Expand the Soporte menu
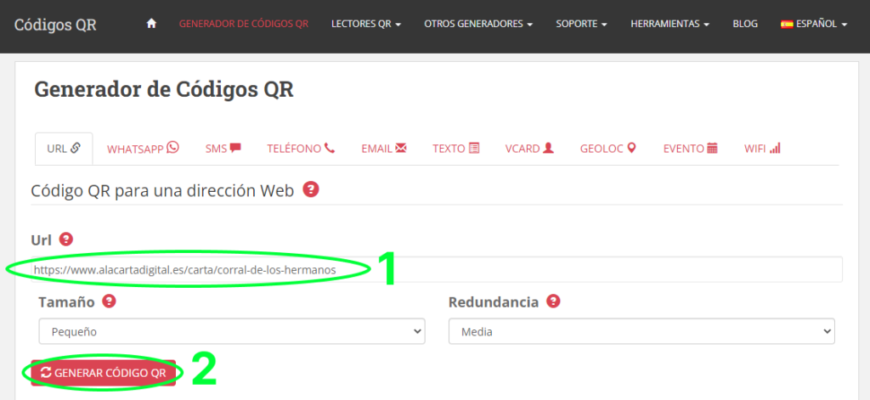This screenshot has height=400, width=870. [581, 24]
